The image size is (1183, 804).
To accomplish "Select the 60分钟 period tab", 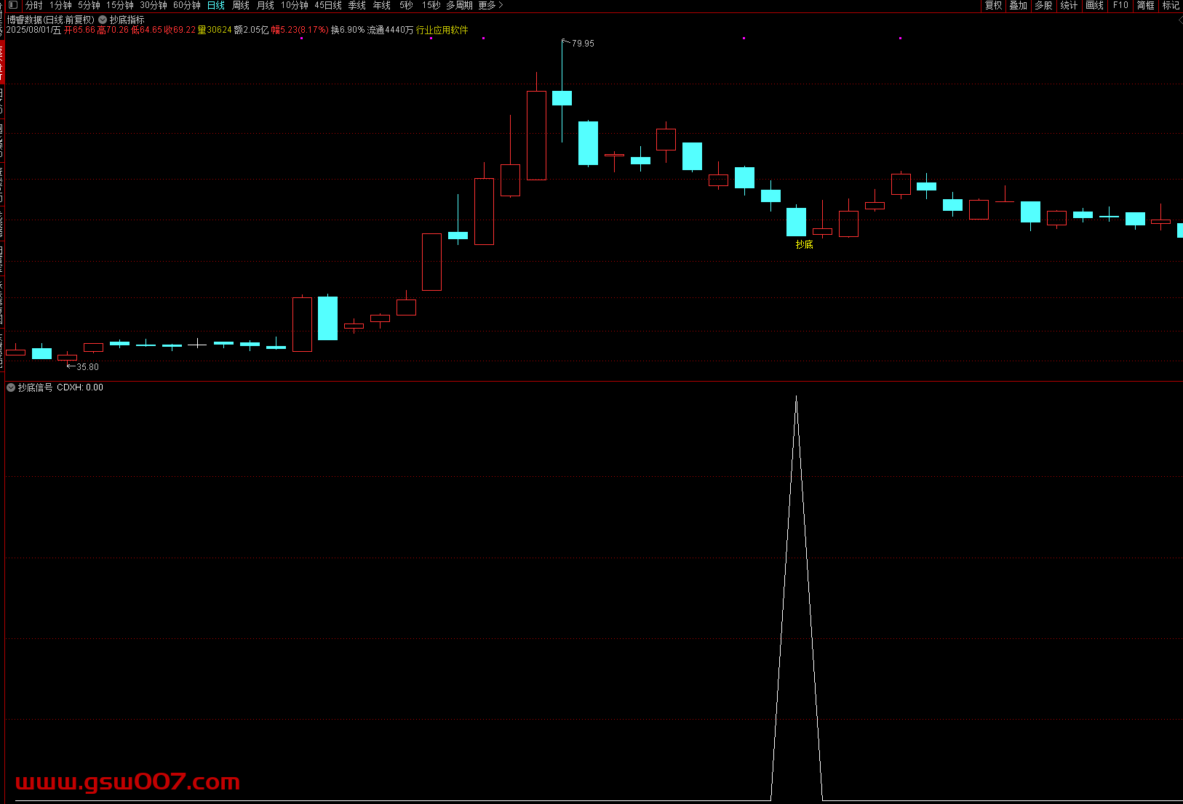I will point(187,5).
